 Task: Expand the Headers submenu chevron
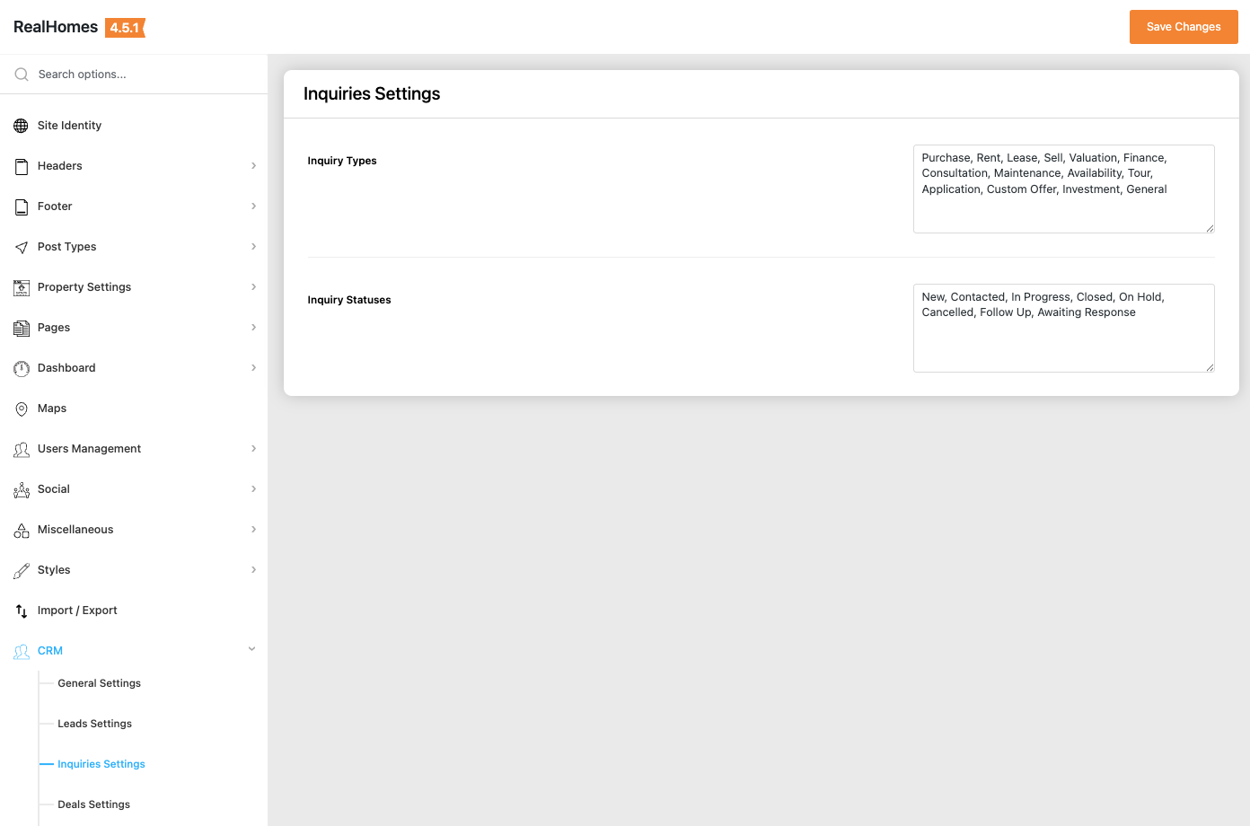[253, 166]
